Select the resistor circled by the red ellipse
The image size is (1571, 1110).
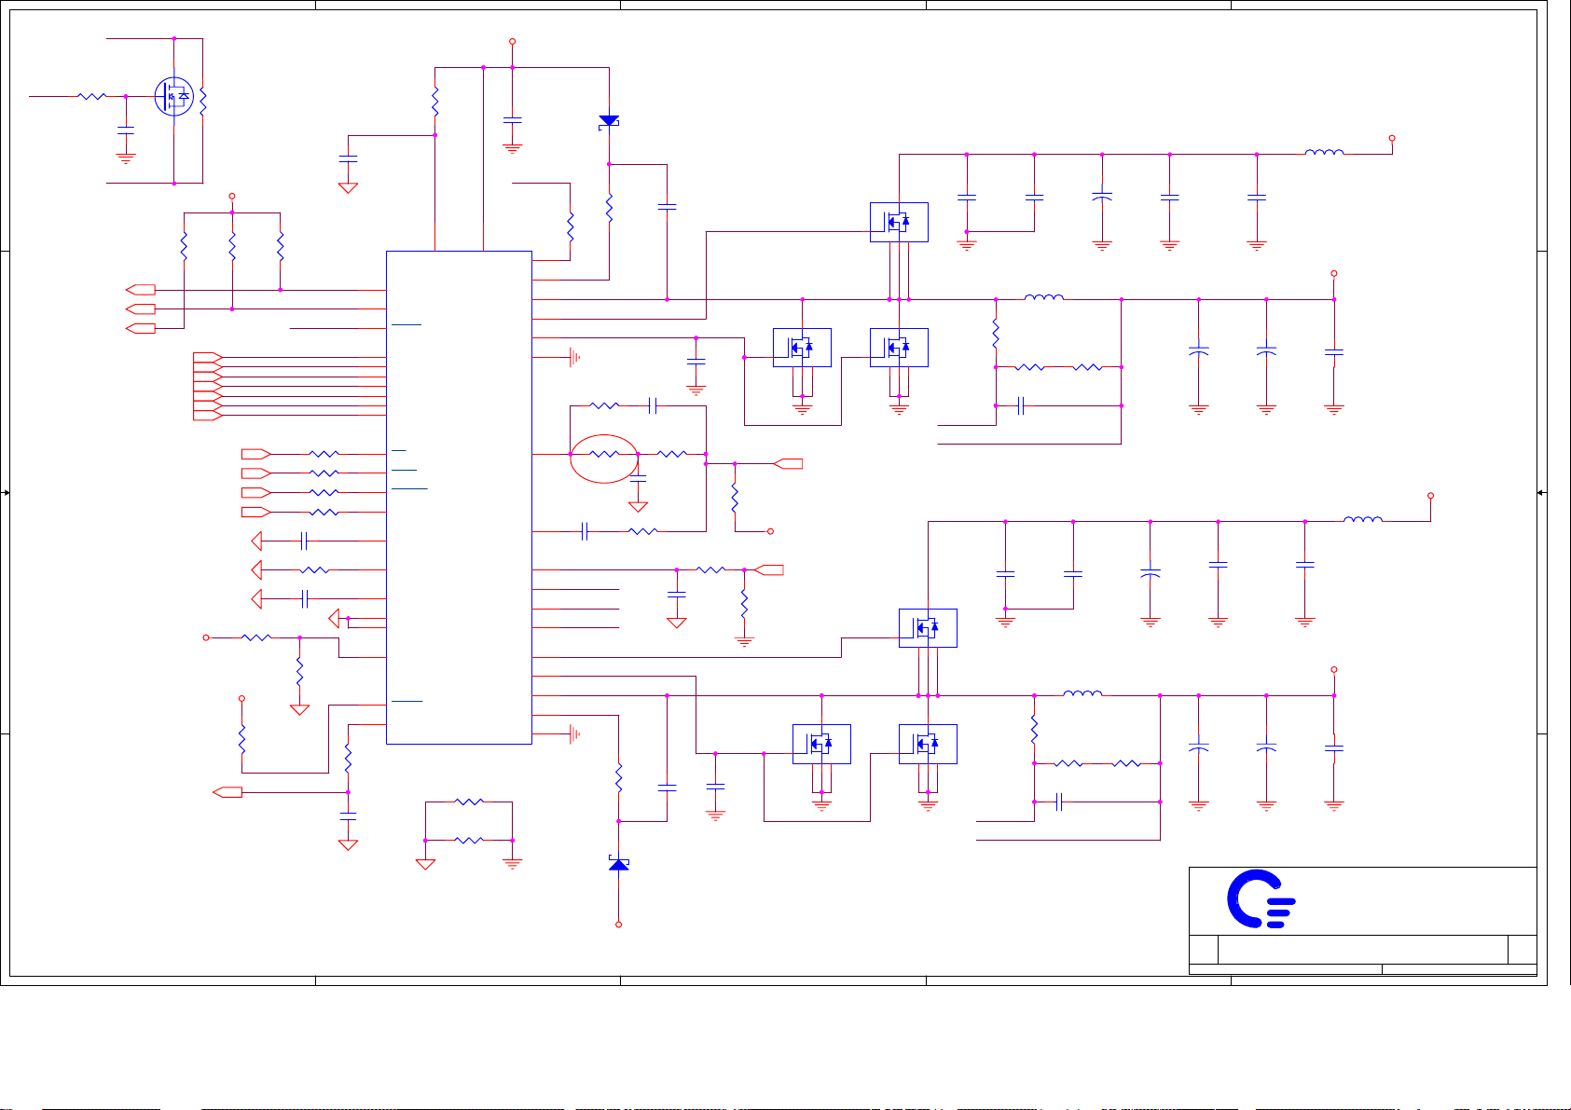pos(604,454)
